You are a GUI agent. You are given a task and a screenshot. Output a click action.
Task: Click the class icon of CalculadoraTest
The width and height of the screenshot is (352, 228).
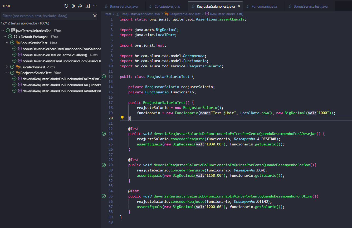tap(18, 67)
